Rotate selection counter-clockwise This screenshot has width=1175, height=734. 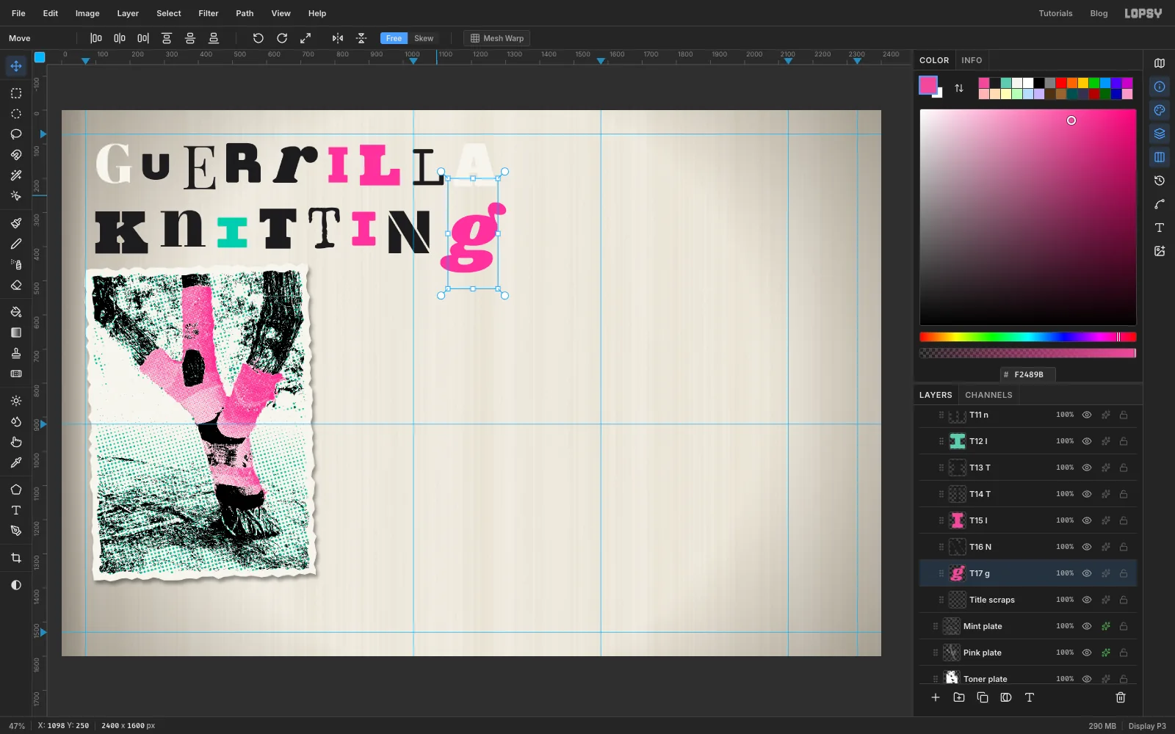[258, 38]
